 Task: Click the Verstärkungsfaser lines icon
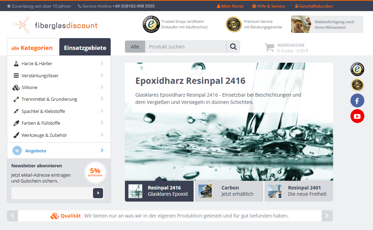16,76
